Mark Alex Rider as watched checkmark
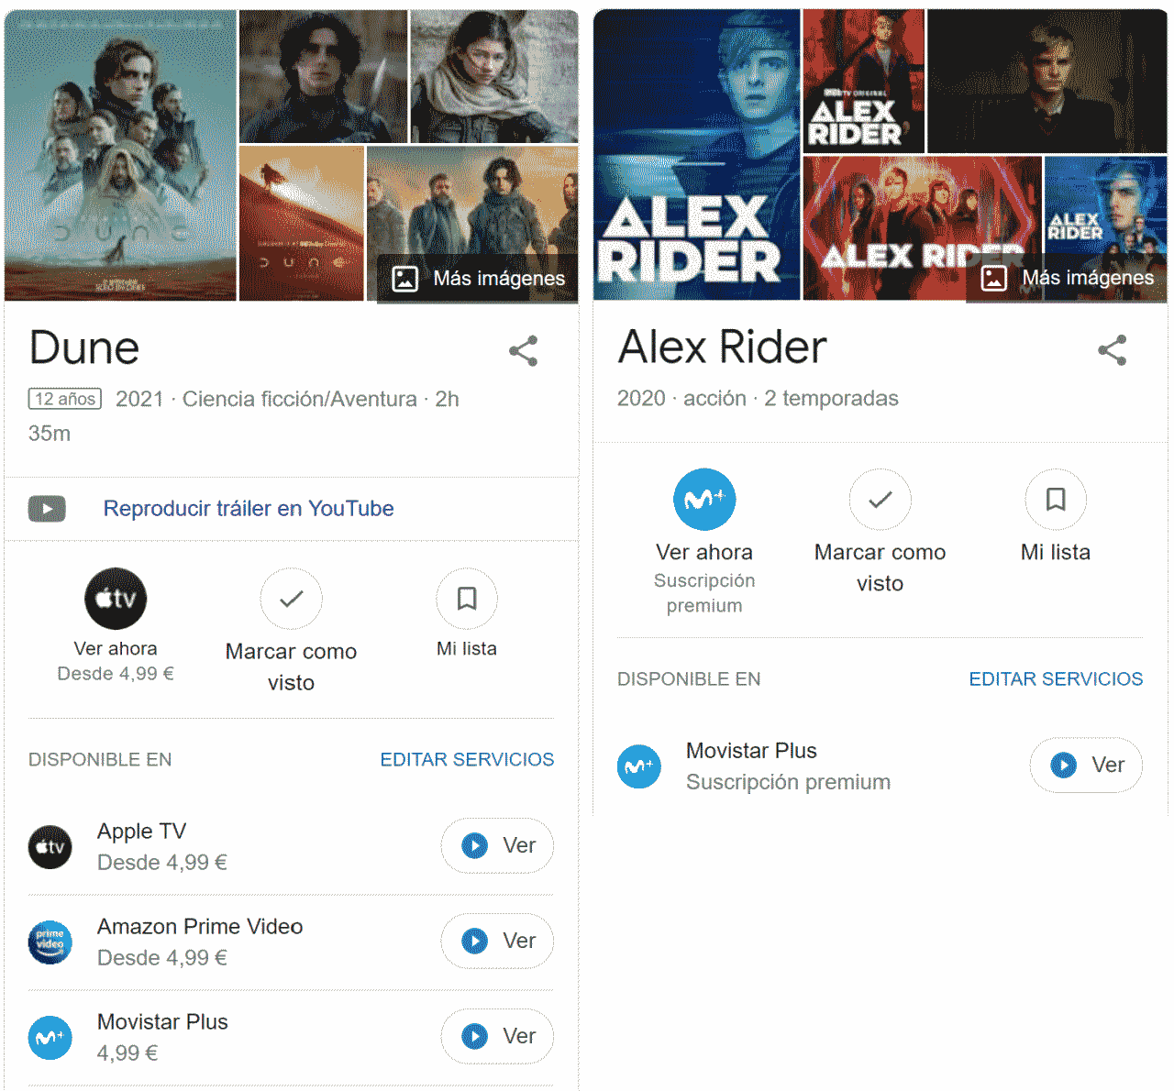Screen dimensions: 1174x1091 pyautogui.click(x=880, y=500)
